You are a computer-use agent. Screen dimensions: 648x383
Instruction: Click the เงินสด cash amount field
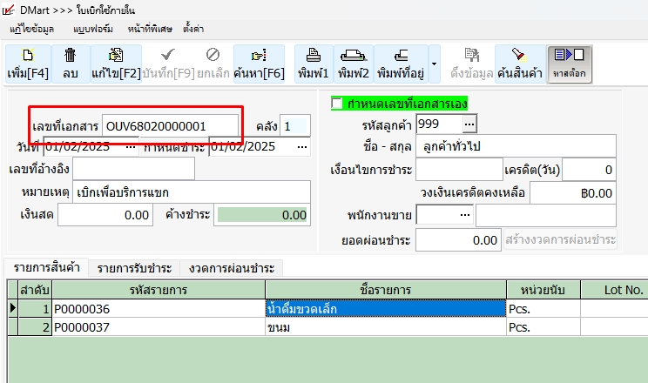(105, 215)
